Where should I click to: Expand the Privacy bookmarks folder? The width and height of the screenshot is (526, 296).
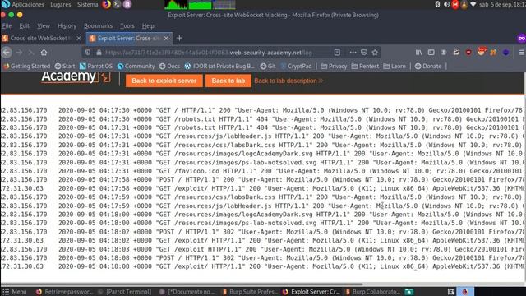334,66
